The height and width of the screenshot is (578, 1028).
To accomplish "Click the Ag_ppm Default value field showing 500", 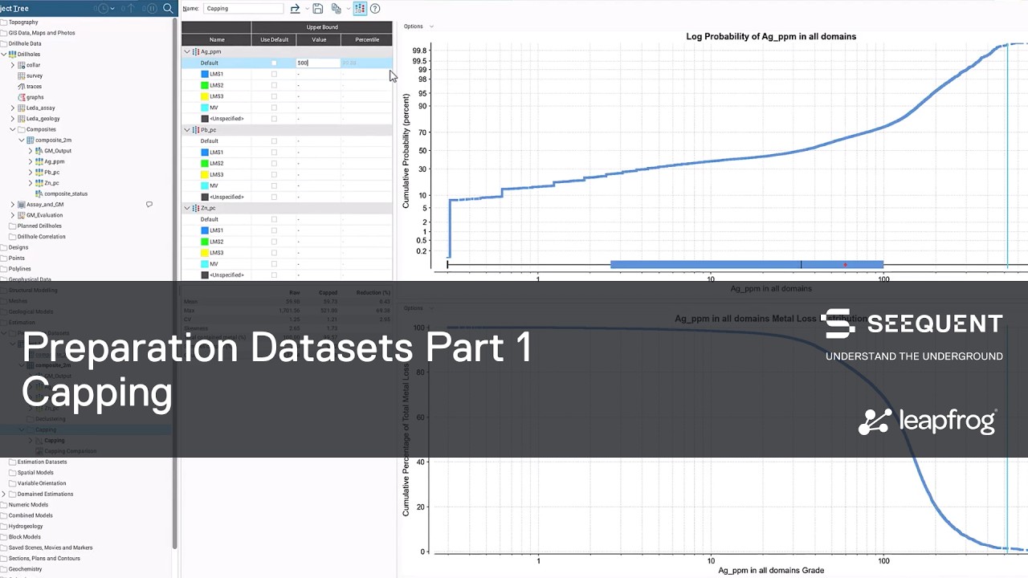I will point(319,63).
